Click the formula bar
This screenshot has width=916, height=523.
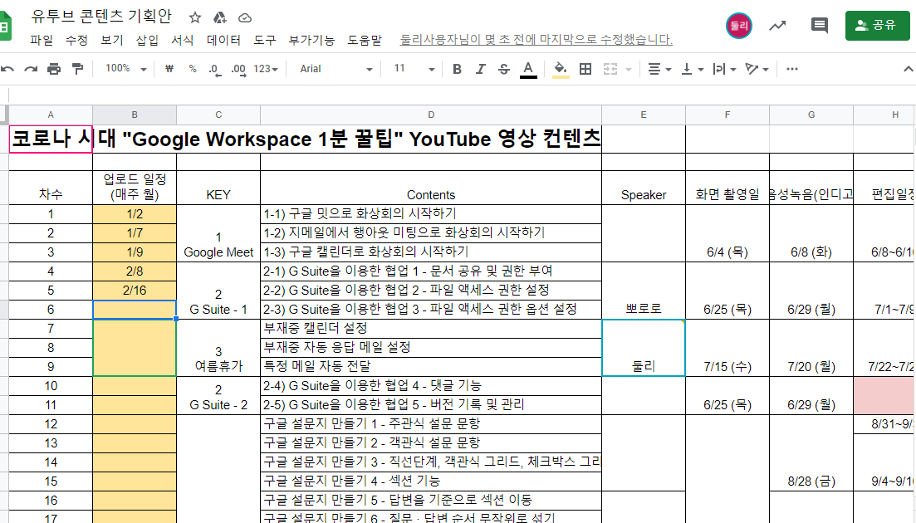point(462,95)
